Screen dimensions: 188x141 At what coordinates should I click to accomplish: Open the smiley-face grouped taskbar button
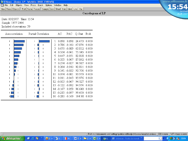tap(49, 139)
